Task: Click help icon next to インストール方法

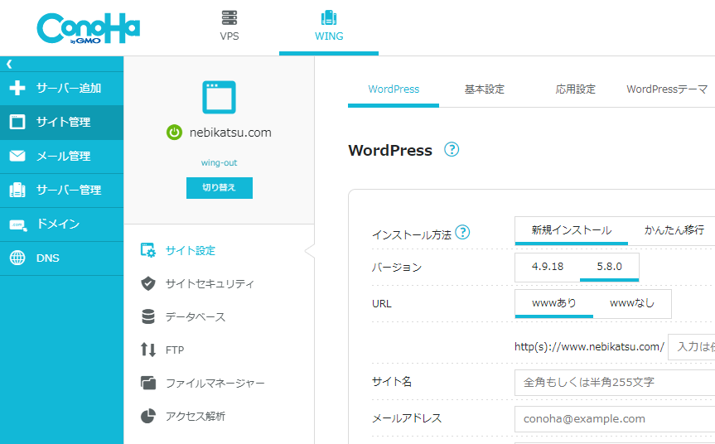Action: pos(462,233)
